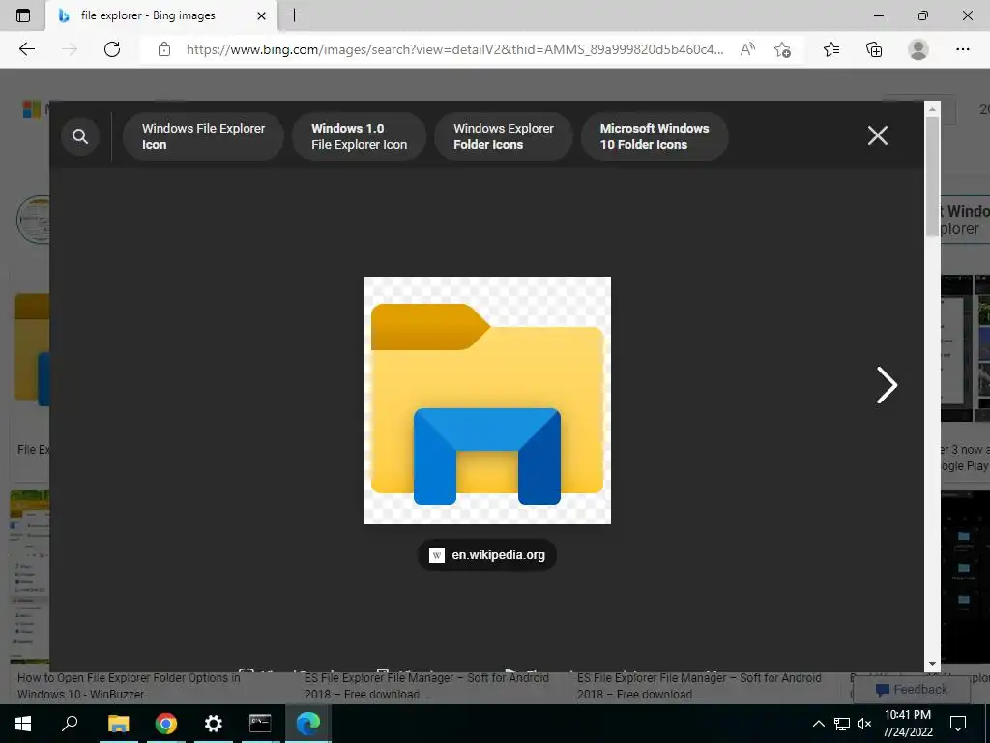
Task: Click the search magnifier in image viewer
Action: [x=80, y=135]
